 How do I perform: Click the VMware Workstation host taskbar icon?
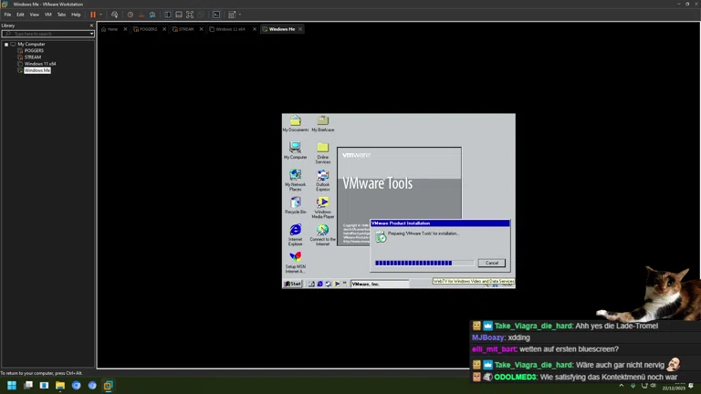click(x=109, y=385)
